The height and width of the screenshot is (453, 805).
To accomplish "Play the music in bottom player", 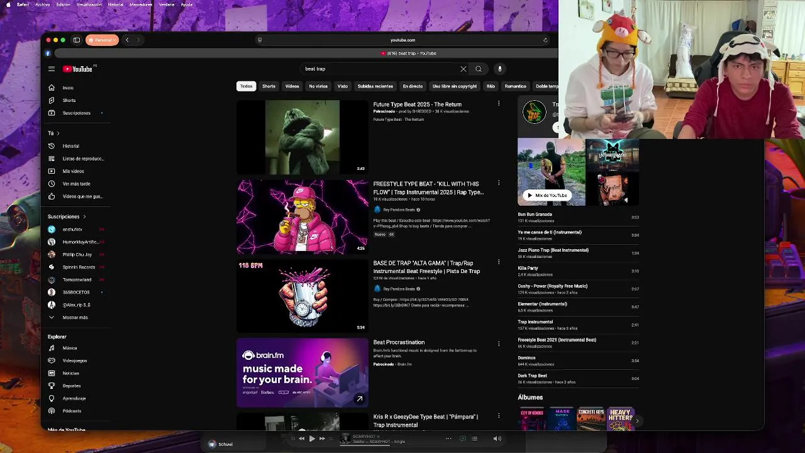I will coord(312,439).
